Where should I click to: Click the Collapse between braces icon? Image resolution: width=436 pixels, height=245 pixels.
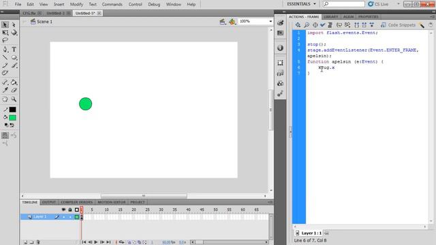[357, 25]
